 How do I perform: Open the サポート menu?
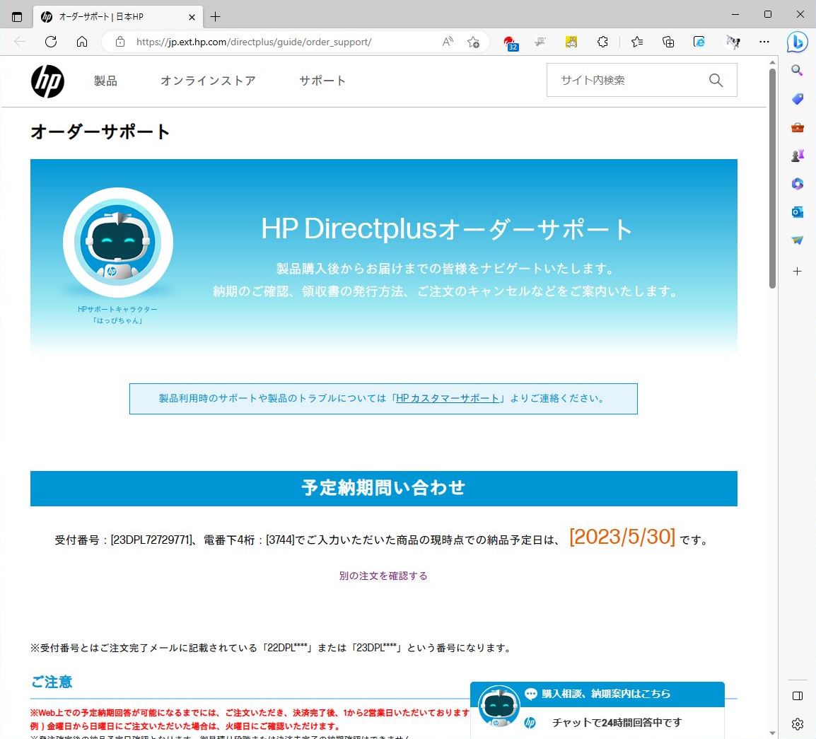[322, 81]
